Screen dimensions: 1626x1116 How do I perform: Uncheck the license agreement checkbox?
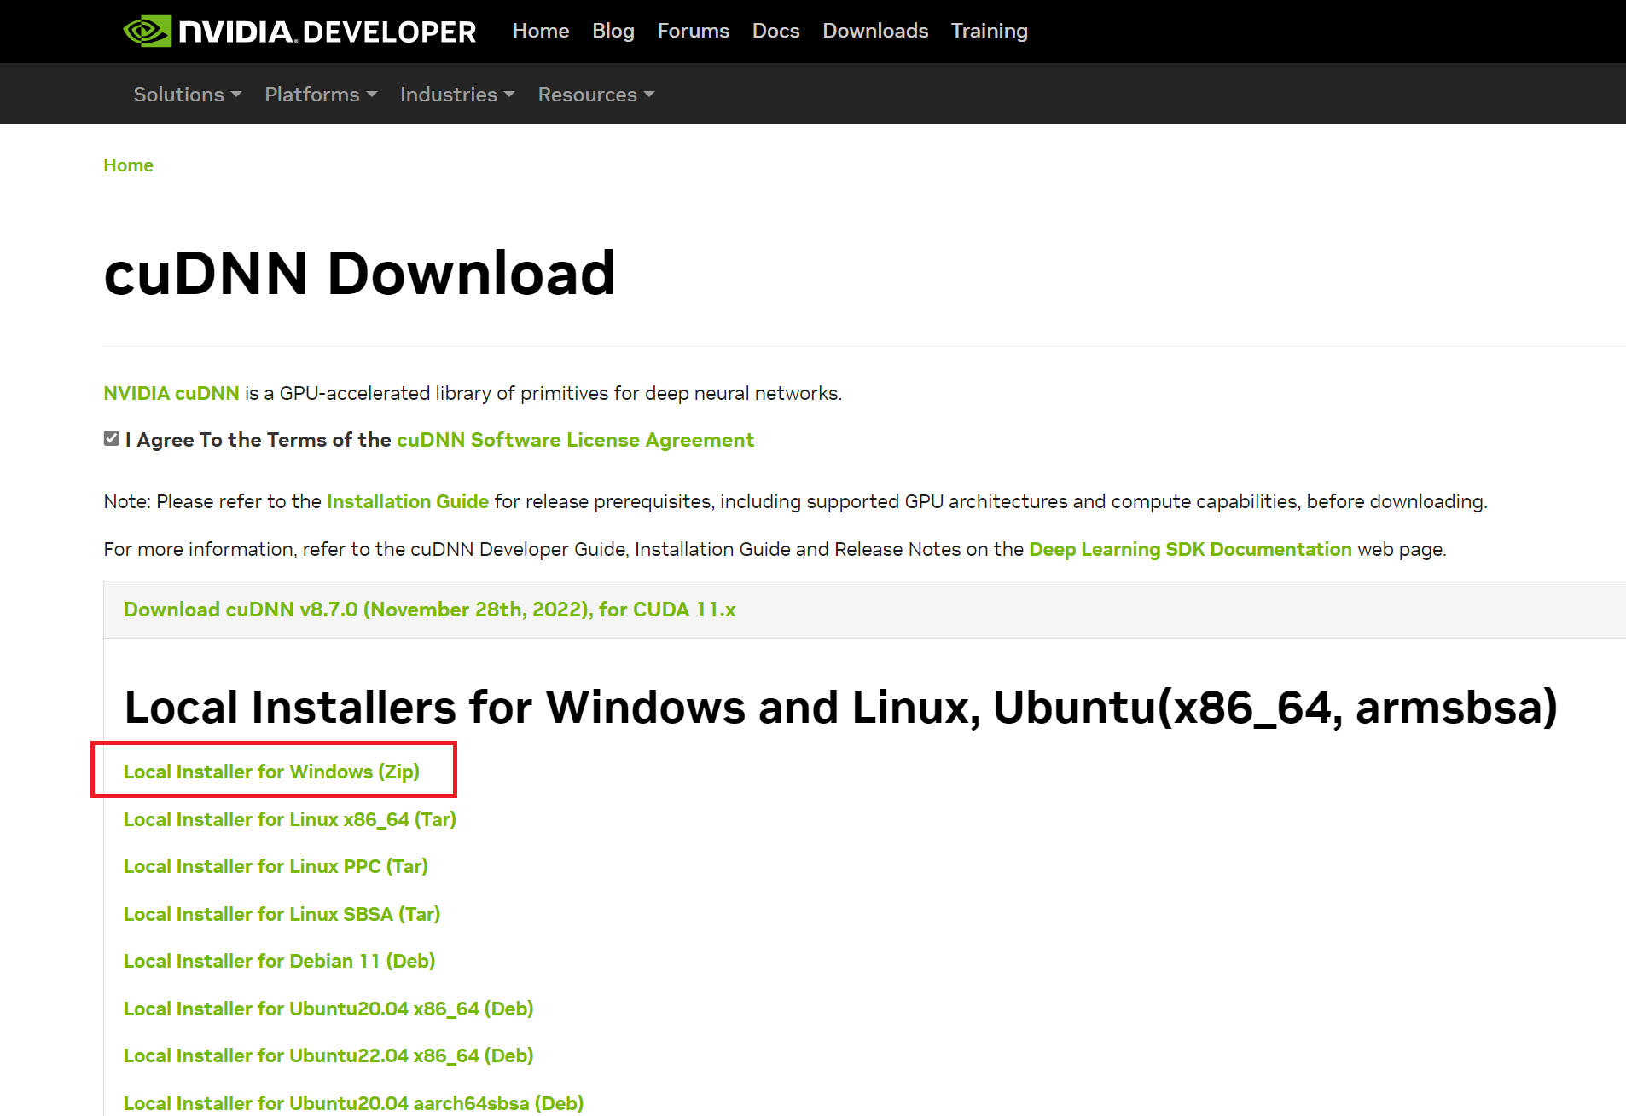(111, 438)
